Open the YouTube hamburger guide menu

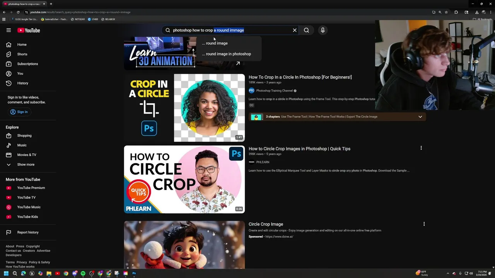click(x=9, y=30)
